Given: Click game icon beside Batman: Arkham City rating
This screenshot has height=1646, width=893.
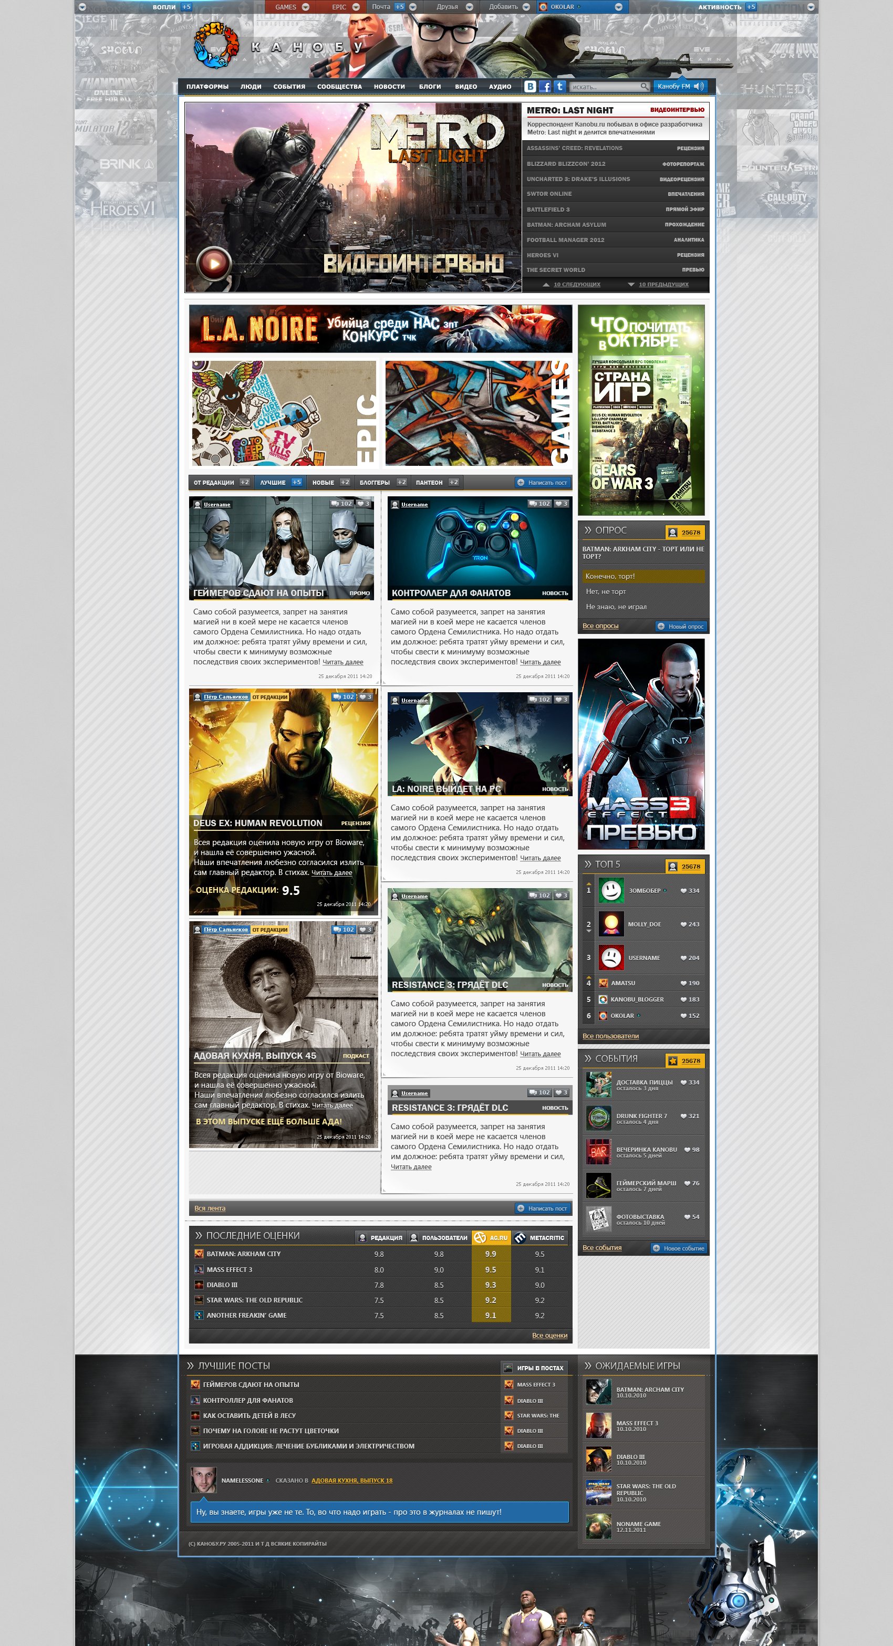Looking at the screenshot, I should [199, 1254].
